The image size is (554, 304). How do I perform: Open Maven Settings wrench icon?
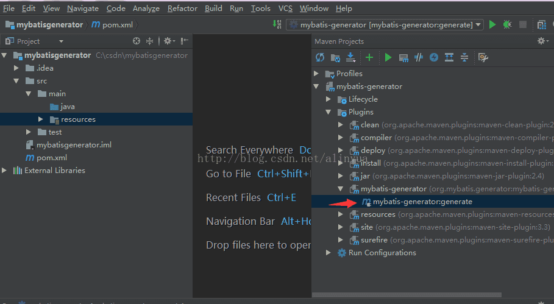[483, 57]
